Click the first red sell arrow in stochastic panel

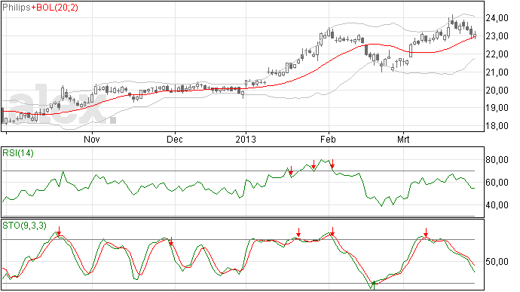(x=59, y=231)
